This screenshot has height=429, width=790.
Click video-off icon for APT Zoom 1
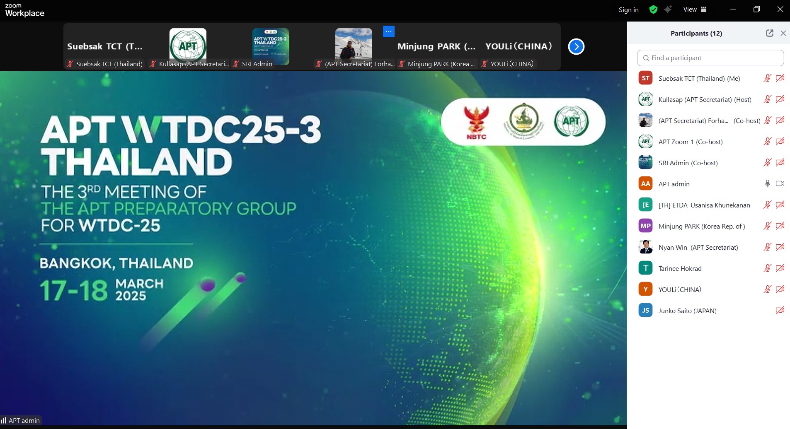click(x=780, y=141)
